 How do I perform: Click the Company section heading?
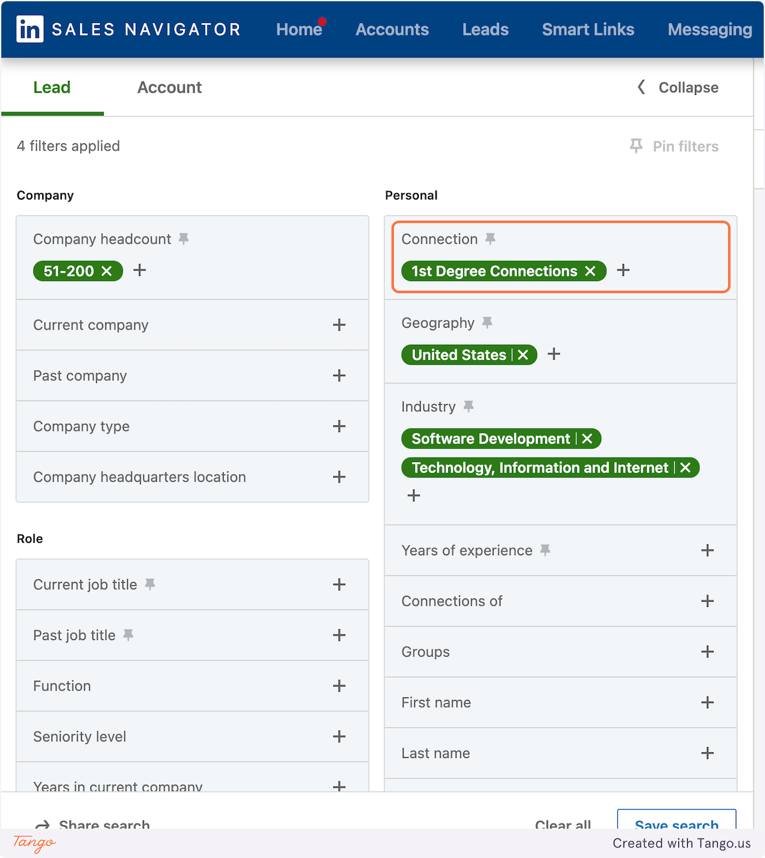click(45, 195)
